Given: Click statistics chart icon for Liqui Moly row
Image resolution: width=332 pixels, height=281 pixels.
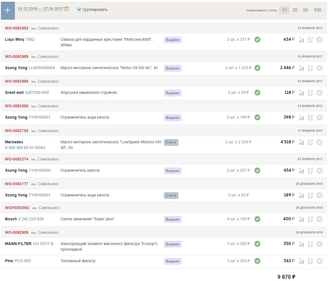Looking at the screenshot, I should coord(302,40).
